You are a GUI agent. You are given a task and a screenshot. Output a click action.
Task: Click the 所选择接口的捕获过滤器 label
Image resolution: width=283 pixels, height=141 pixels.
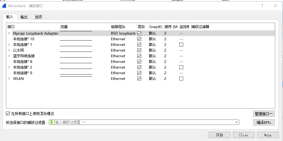point(26,123)
